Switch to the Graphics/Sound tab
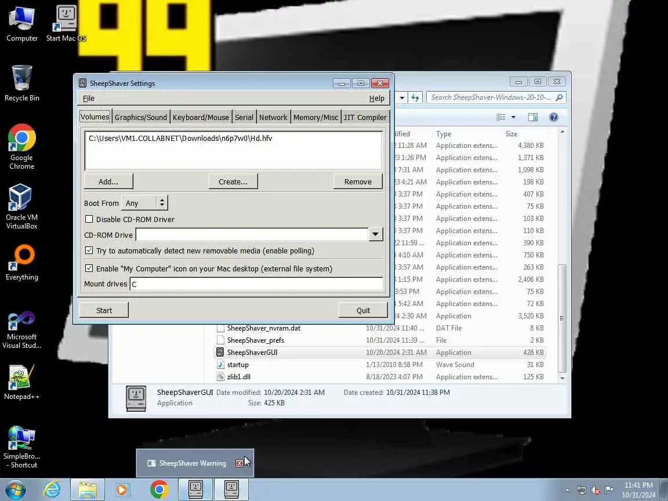Screen dimensions: 668x501 coord(140,117)
